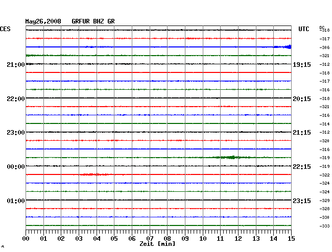Viewport: 332px width, 252px height.
Task: Click the Zeit [min] axis title
Action: [157, 244]
